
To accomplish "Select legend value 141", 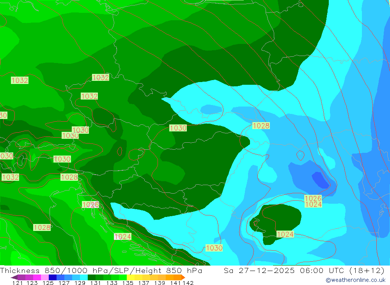I will [175, 283].
